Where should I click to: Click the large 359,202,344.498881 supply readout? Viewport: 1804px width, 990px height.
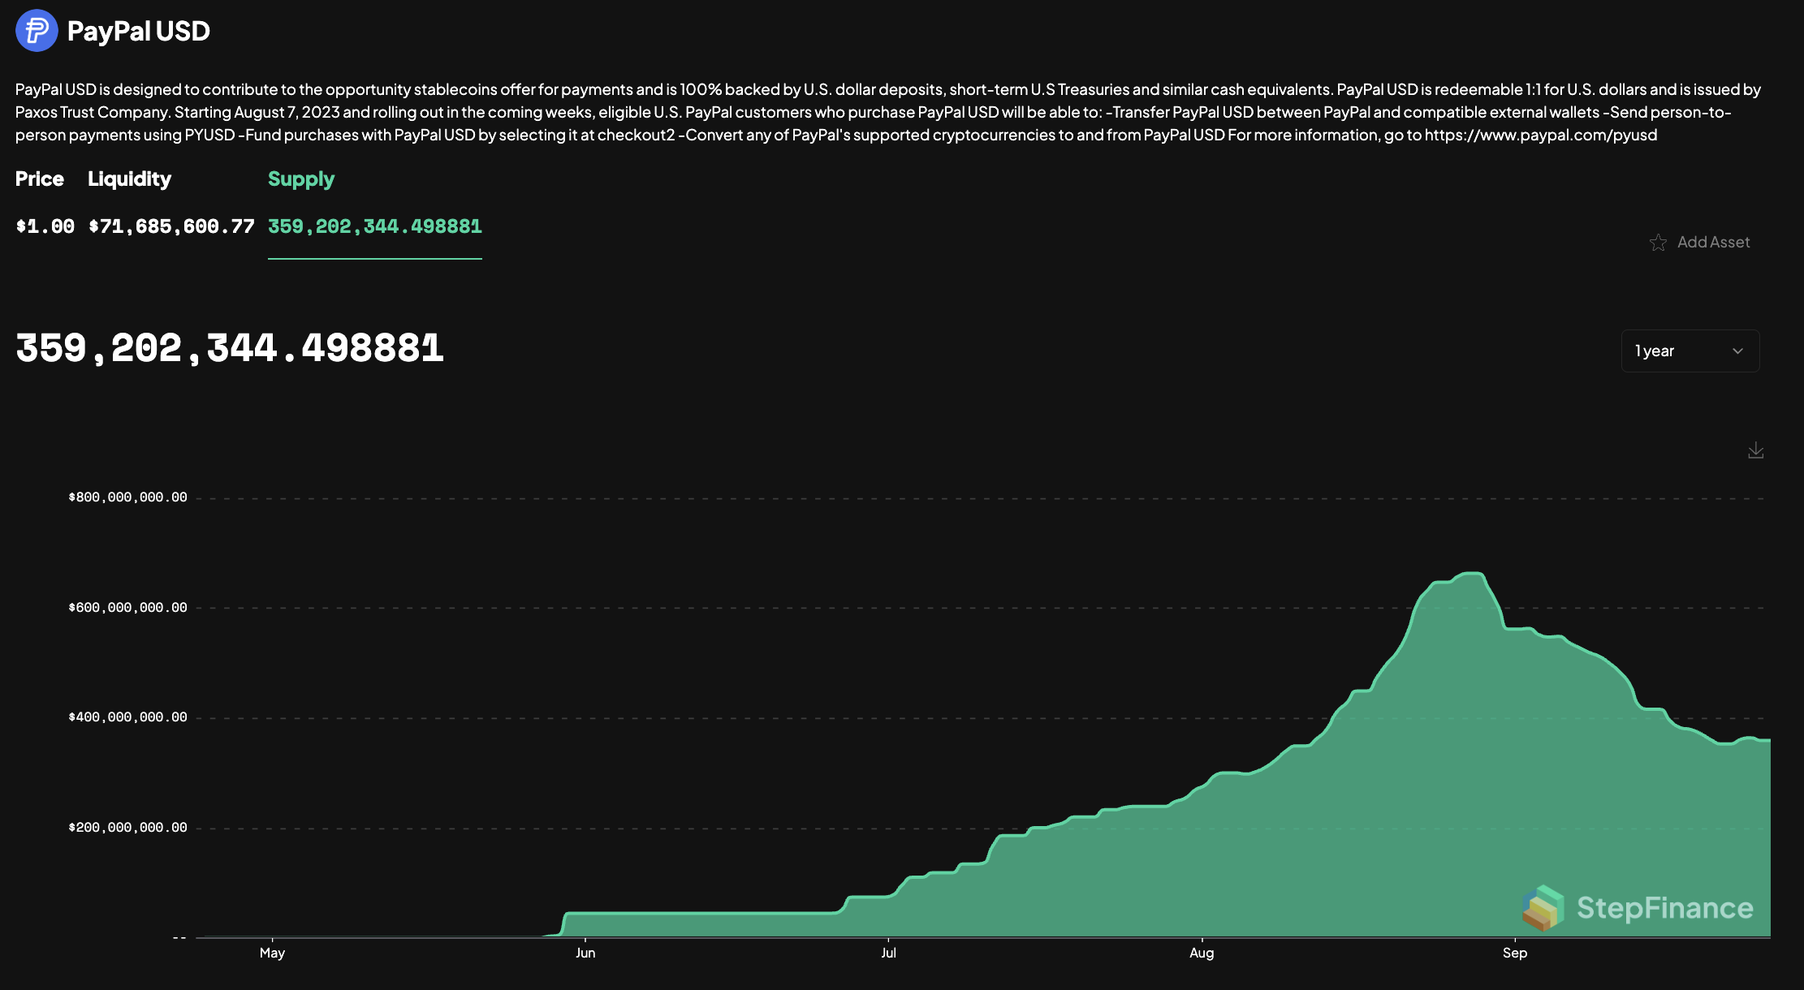230,346
